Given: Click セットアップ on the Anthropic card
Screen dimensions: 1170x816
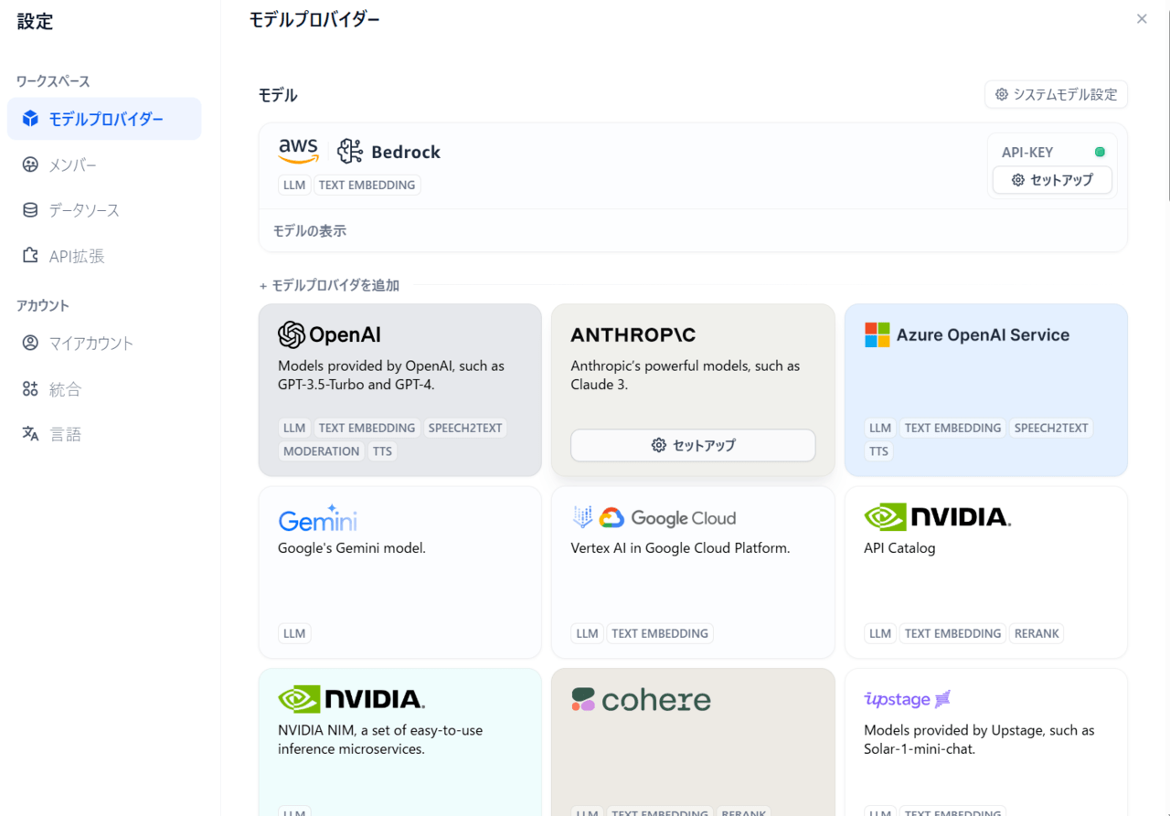Looking at the screenshot, I should coord(693,445).
